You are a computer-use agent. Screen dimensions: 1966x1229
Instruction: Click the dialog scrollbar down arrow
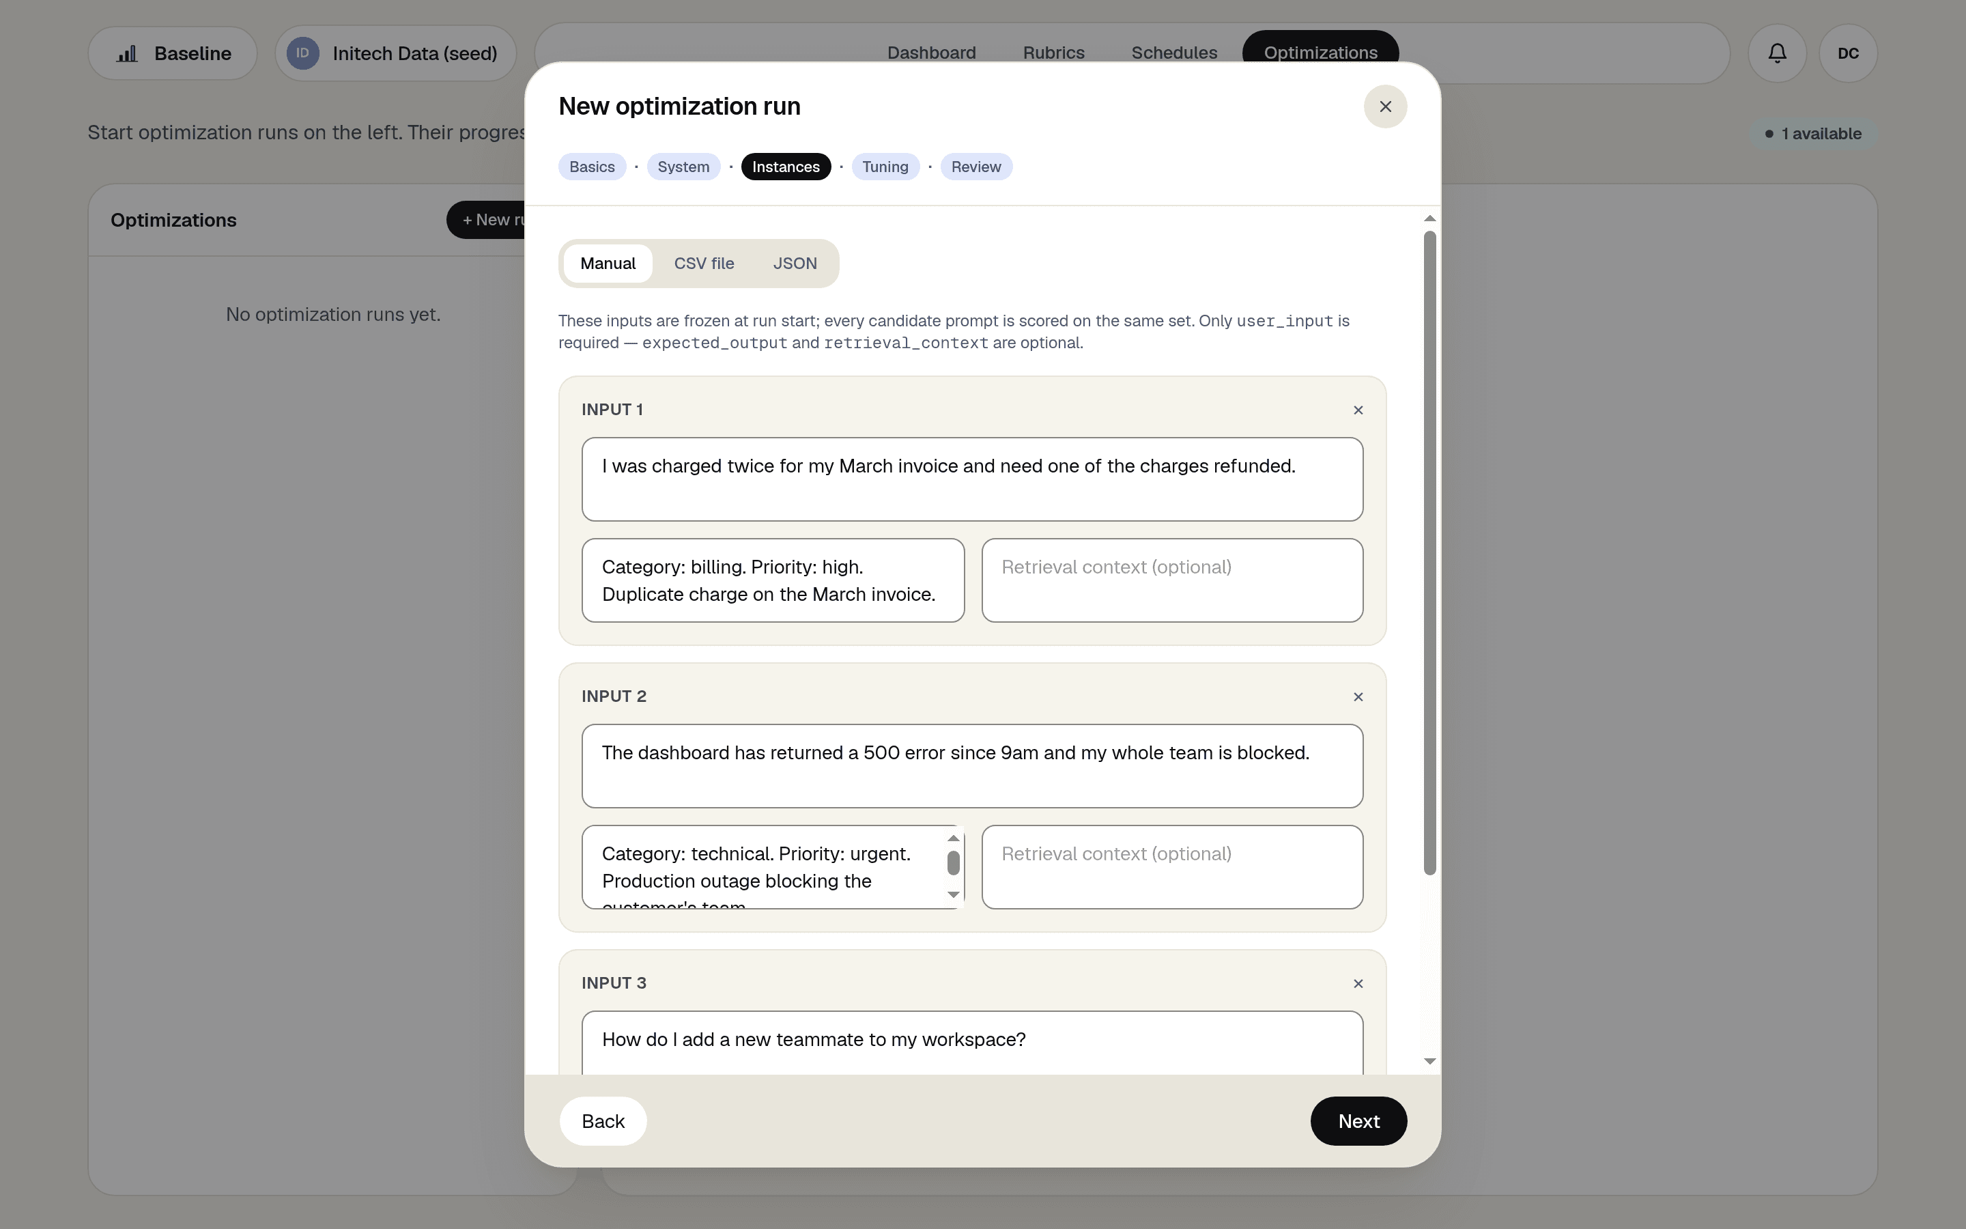click(x=1430, y=1062)
